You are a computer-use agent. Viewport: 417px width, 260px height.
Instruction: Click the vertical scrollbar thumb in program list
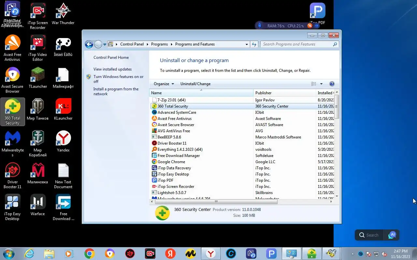(337, 107)
